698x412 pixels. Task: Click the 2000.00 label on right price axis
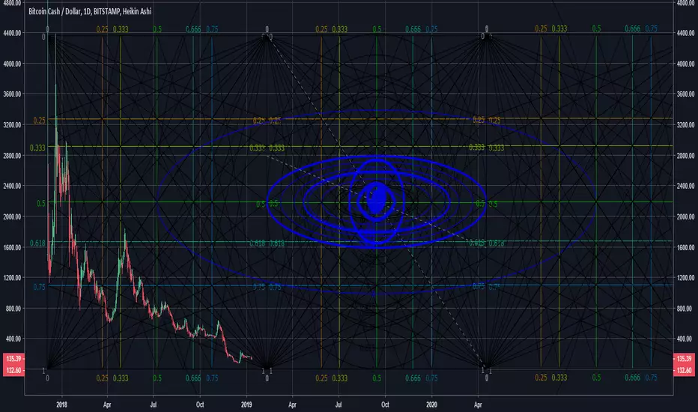pos(685,216)
